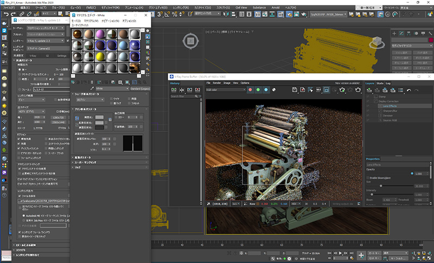Open the White material name dropdown

click(112, 88)
